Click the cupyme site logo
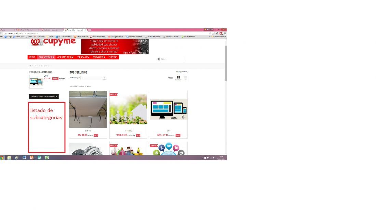This screenshot has height=211, width=376. point(53,42)
